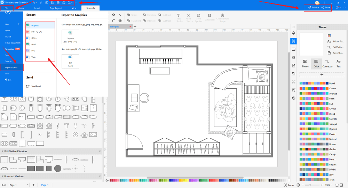Apply the Garden color scheme
Viewport: 348px width, 188px height.
point(318,149)
